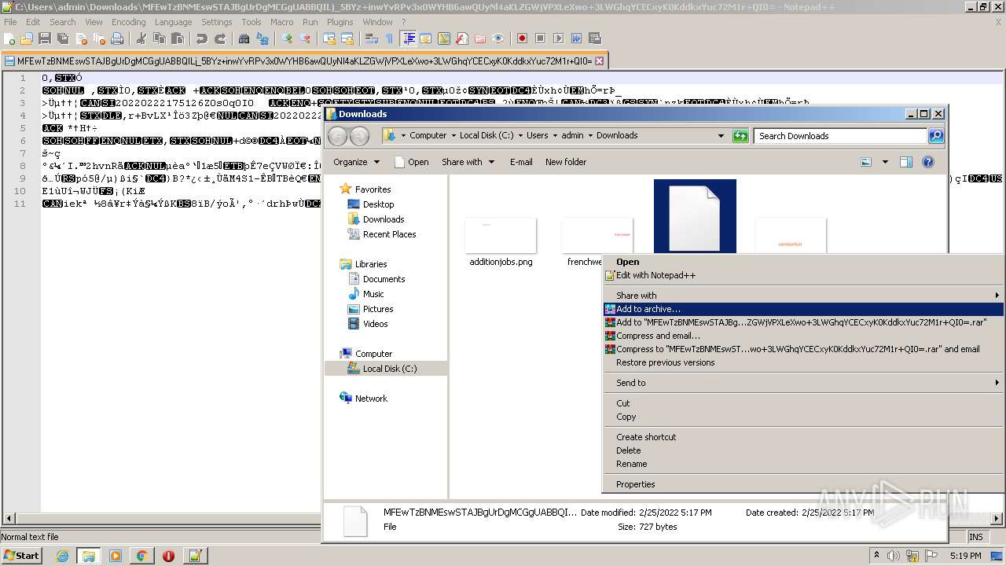Open the Plugins menu in Notepad++
1006x566 pixels.
[x=340, y=22]
